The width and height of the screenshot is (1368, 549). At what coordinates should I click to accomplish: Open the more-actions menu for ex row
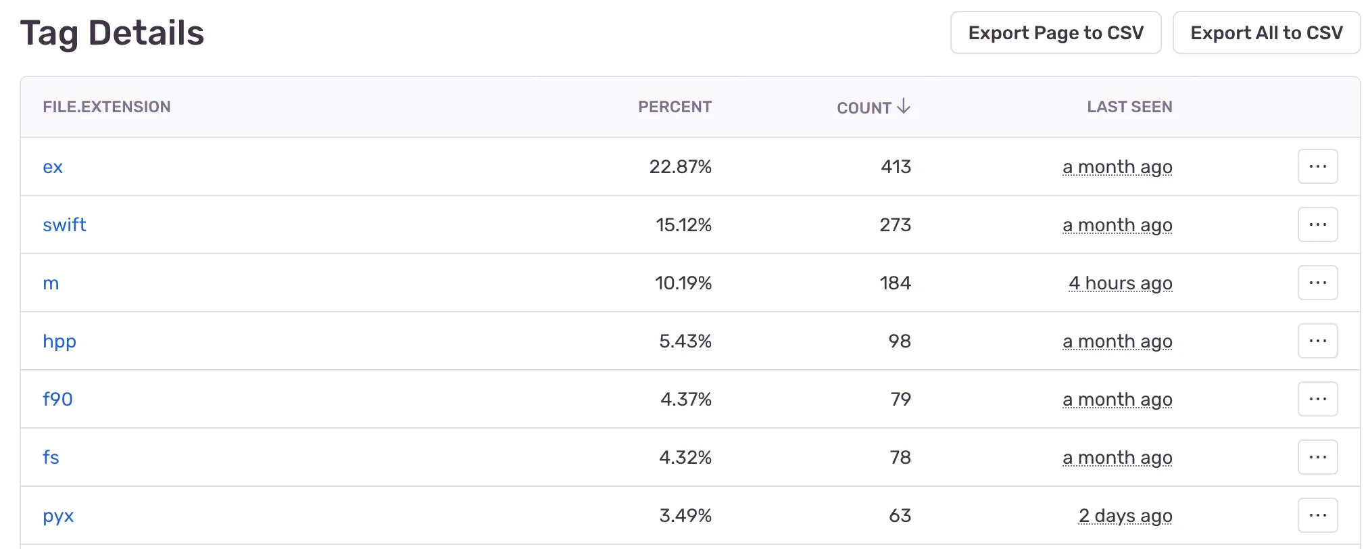1317,166
